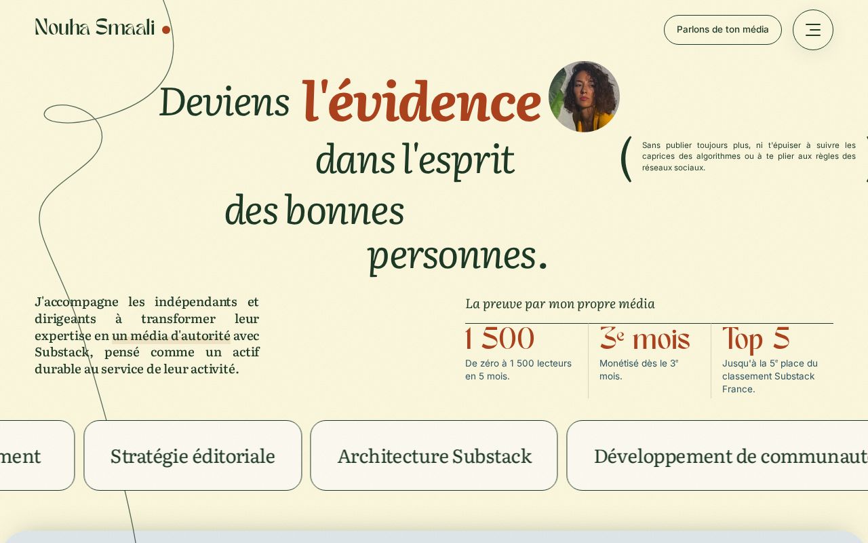Viewport: 868px width, 543px height.
Task: Select "Développement de communauté" card
Action: click(x=717, y=455)
